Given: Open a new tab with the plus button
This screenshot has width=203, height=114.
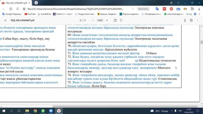Looking at the screenshot, I should pyautogui.click(x=36, y=3).
